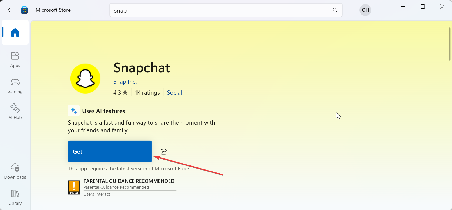Click the 4.3 star rating
Viewport: 452px width, 210px height.
coord(121,93)
